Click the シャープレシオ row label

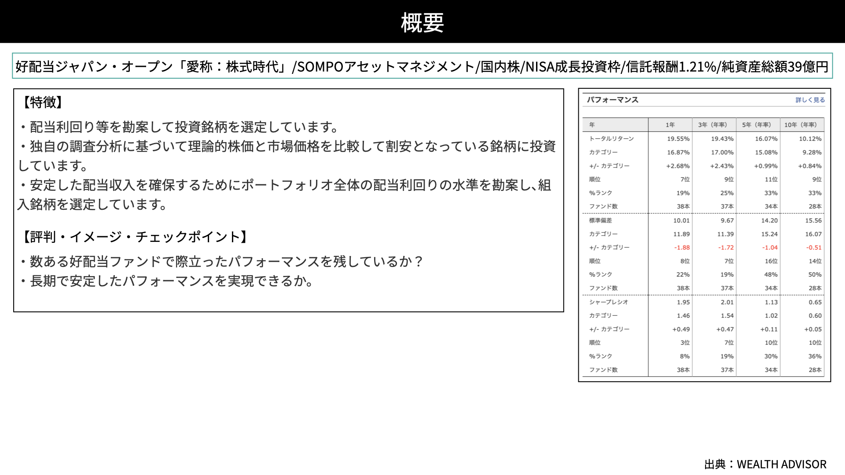coord(609,302)
